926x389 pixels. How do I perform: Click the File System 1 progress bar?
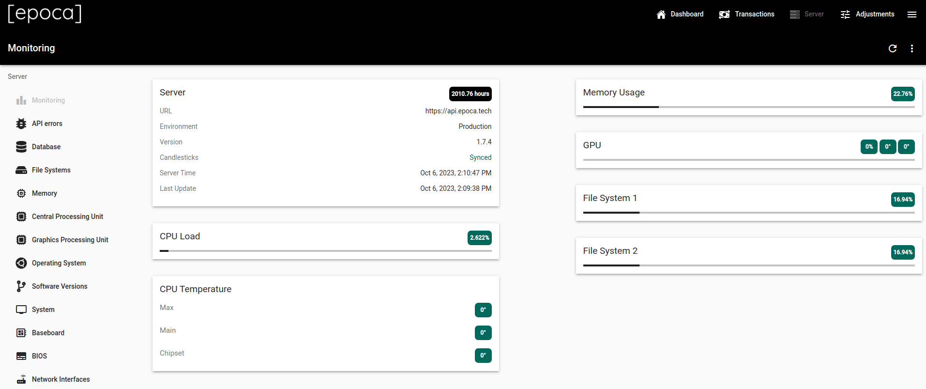coord(749,213)
